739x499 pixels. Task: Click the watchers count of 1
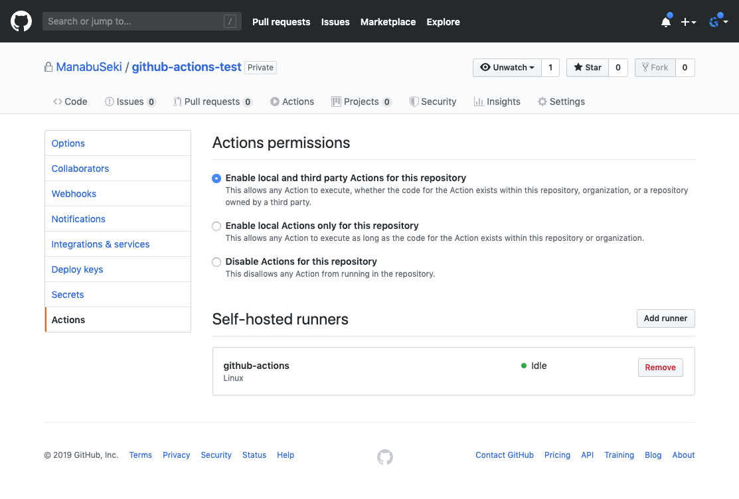coord(550,68)
